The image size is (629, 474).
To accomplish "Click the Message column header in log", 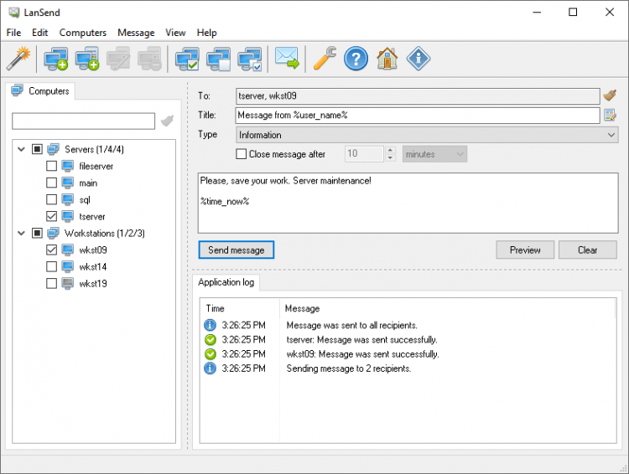I will click(x=447, y=308).
